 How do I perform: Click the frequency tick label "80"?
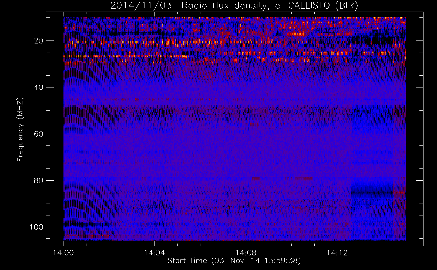coord(39,181)
